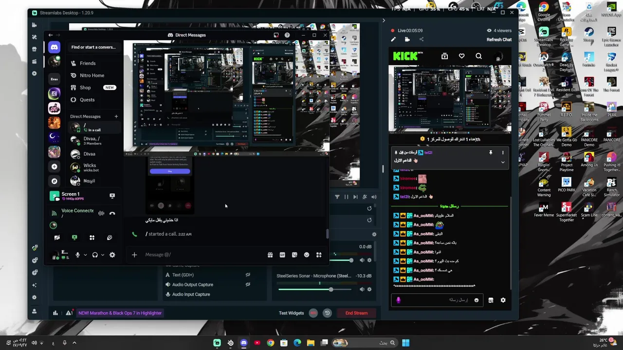
Task: Edit stream info pencil icon
Action: (x=393, y=40)
